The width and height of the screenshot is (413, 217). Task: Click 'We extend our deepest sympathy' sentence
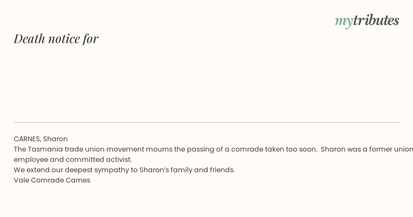76,170
